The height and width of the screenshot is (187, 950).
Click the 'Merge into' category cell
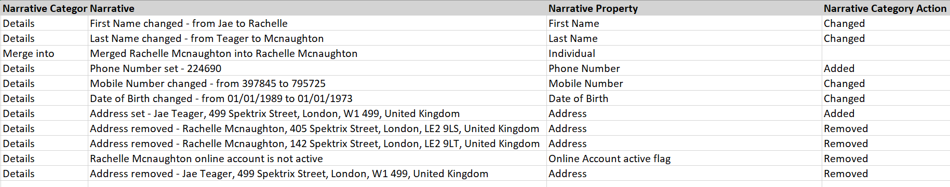point(44,53)
